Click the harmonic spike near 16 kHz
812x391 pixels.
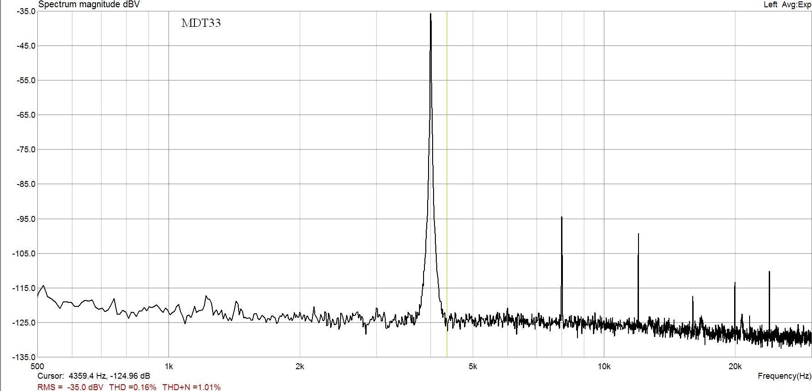tap(693, 311)
